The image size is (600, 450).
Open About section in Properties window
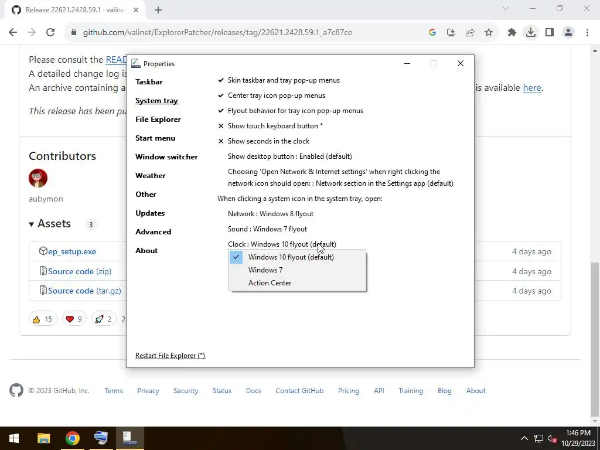146,251
